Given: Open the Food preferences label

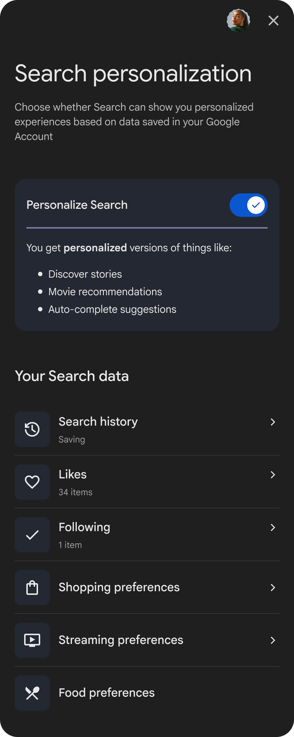Looking at the screenshot, I should tap(107, 693).
